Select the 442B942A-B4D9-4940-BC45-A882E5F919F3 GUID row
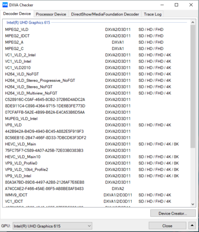The width and height of the screenshot is (199, 232). click(96, 131)
